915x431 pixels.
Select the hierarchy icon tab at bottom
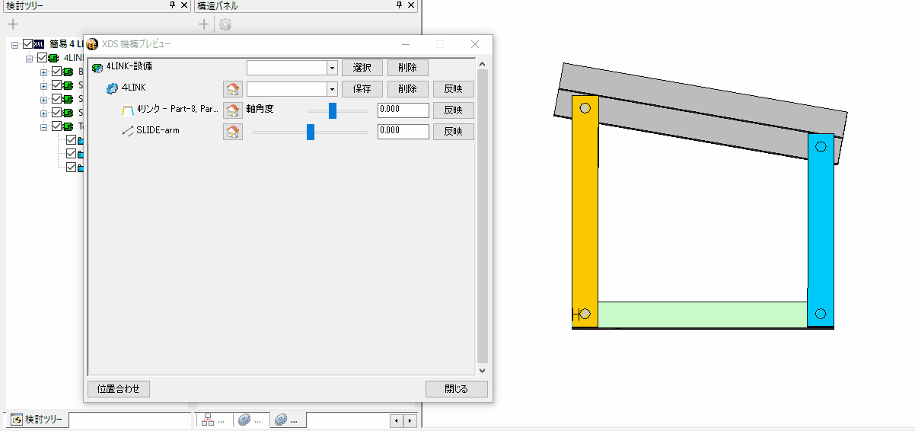pyautogui.click(x=213, y=420)
